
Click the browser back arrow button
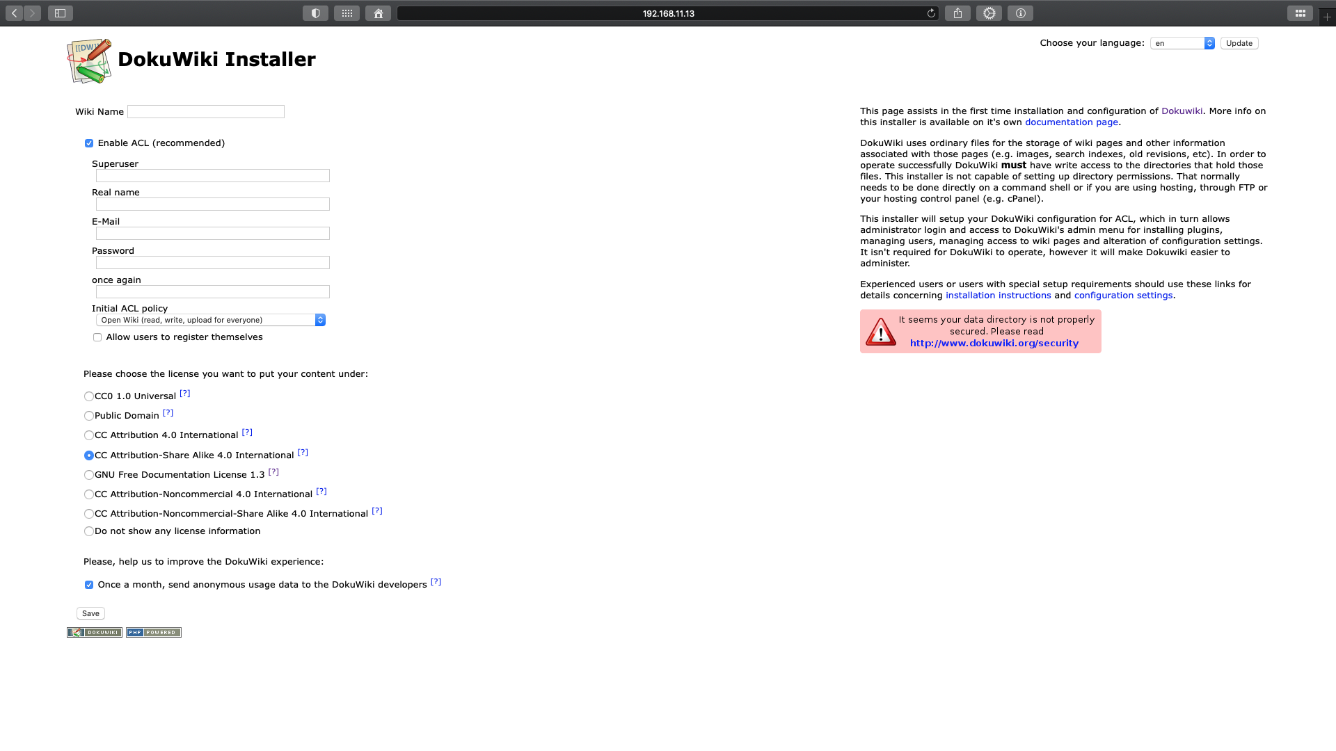pyautogui.click(x=14, y=13)
